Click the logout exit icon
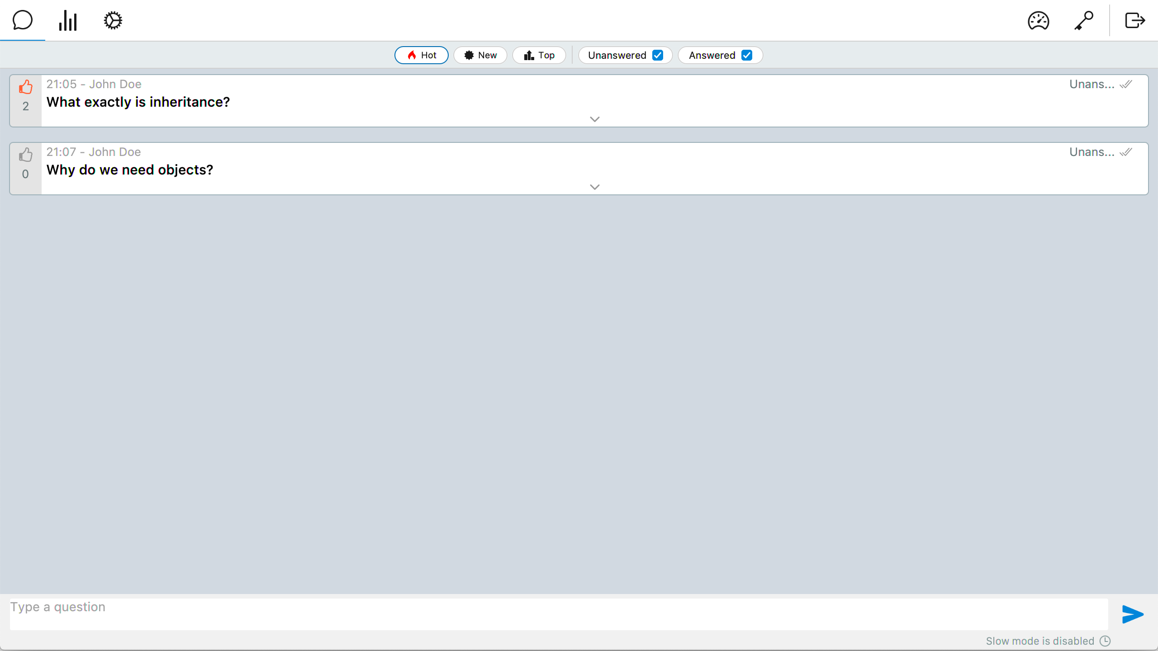This screenshot has height=651, width=1158. point(1134,20)
